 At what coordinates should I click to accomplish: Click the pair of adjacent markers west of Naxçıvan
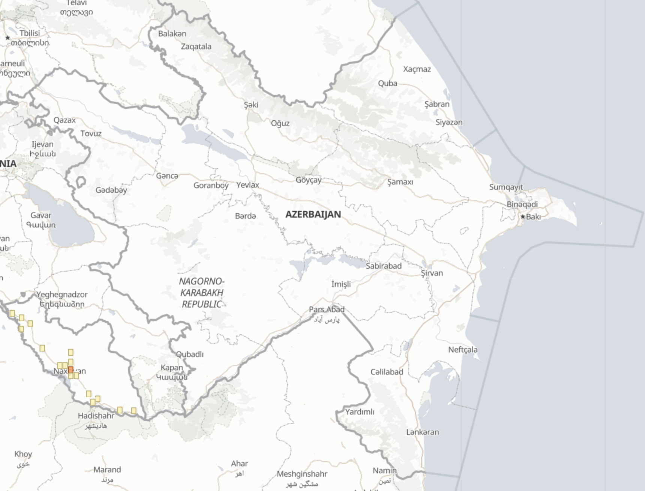click(x=62, y=365)
